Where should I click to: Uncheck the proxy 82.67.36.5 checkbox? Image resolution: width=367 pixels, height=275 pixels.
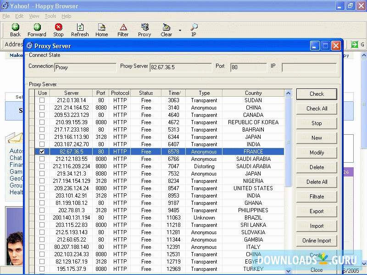pyautogui.click(x=42, y=152)
